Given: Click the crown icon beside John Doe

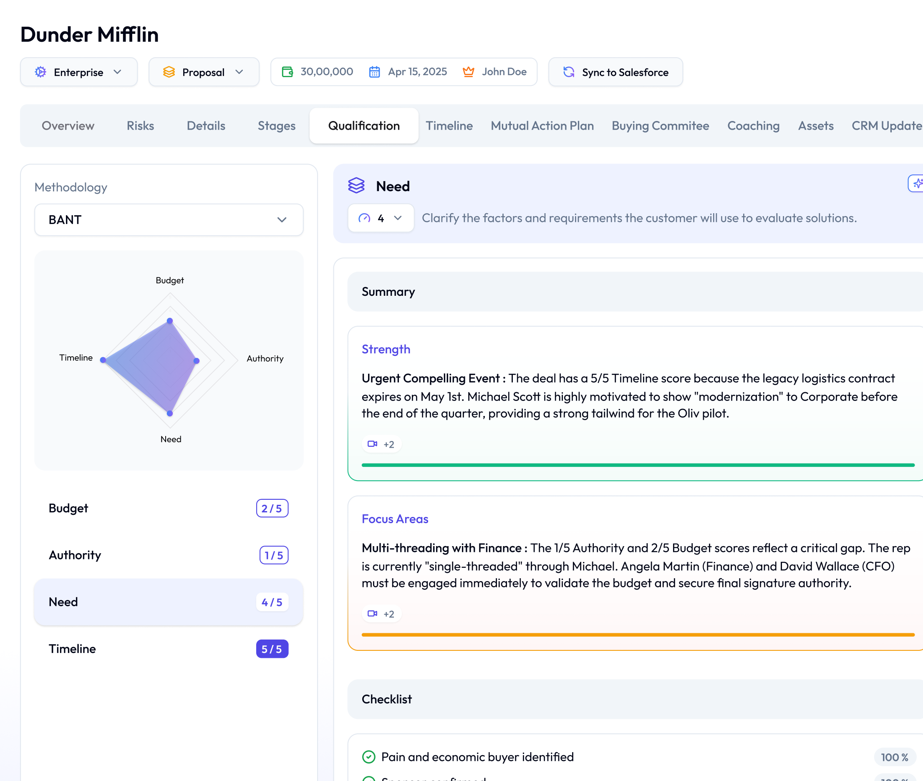Looking at the screenshot, I should [469, 72].
